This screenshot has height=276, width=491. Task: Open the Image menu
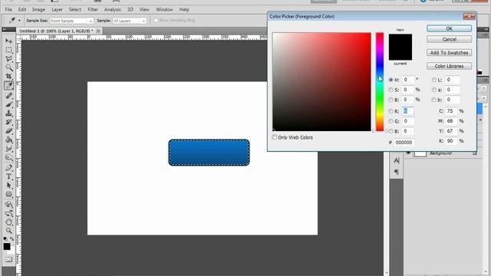pos(38,10)
